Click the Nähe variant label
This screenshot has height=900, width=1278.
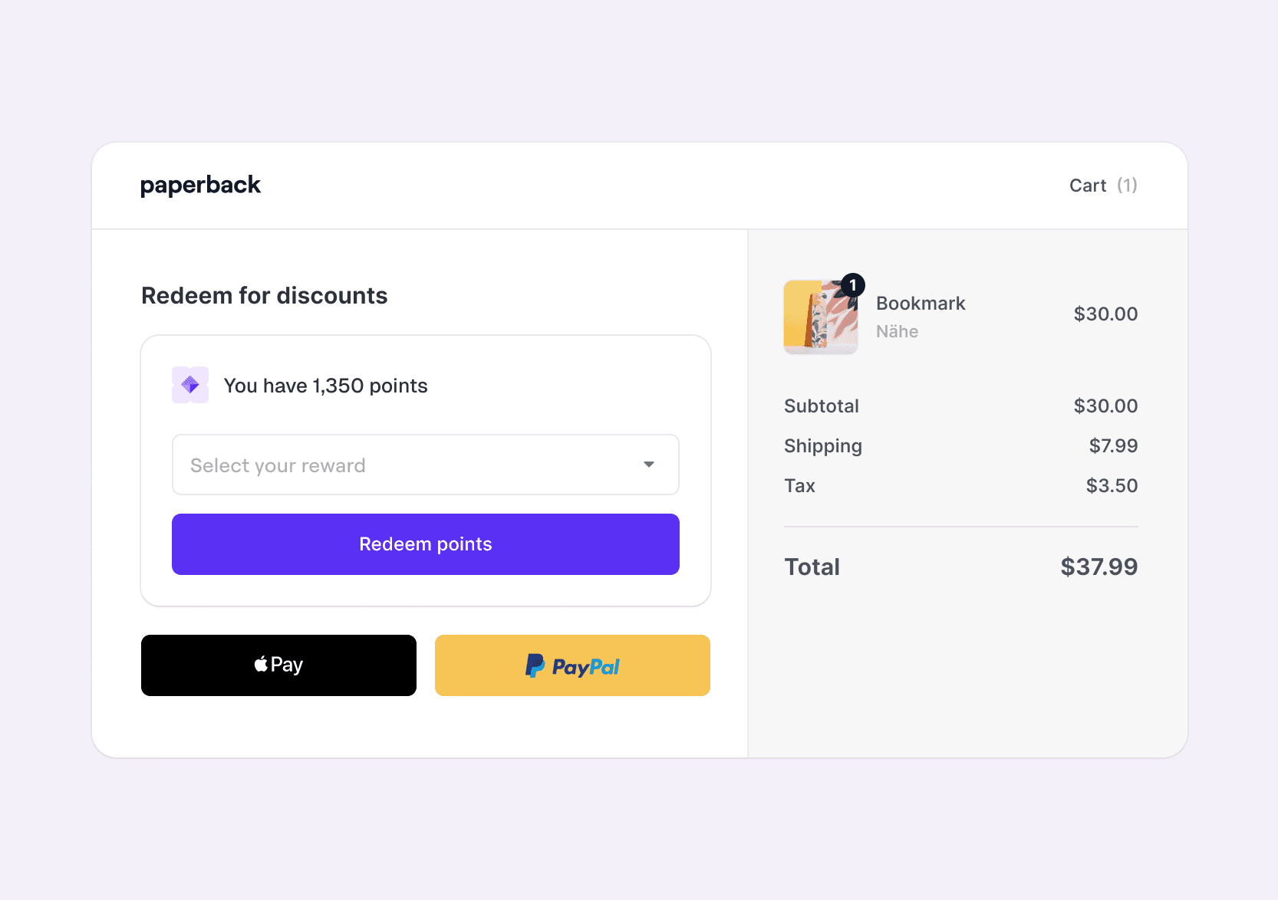click(897, 331)
